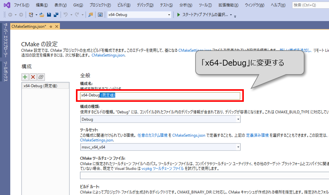Screen dimensions: 329x195
Task: Open the サーバー エクスプローラー side tab
Action: [6, 40]
